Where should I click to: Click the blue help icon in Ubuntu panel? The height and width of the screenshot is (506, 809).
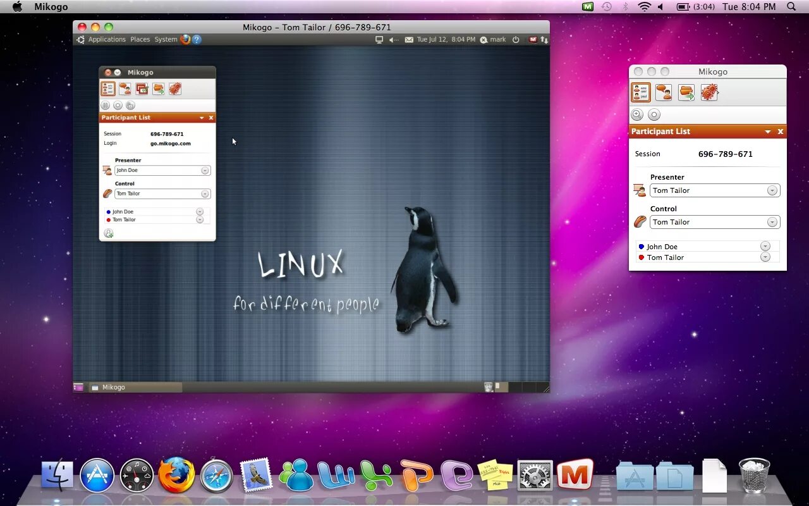pyautogui.click(x=197, y=39)
